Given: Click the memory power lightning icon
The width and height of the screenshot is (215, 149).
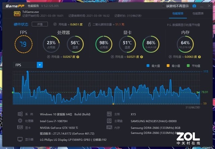Looking at the screenshot, I should click(x=170, y=57).
